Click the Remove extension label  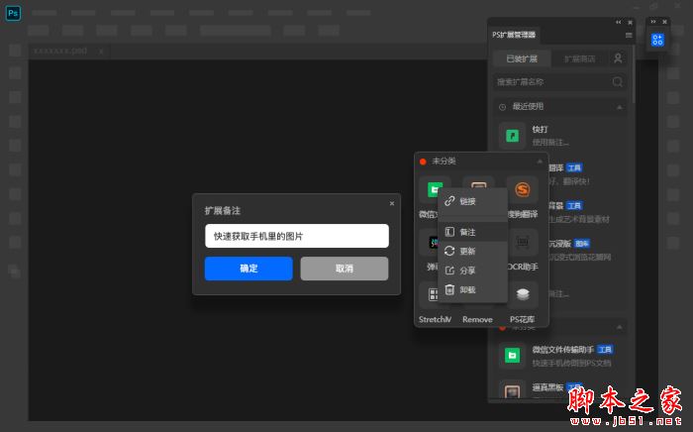(477, 319)
